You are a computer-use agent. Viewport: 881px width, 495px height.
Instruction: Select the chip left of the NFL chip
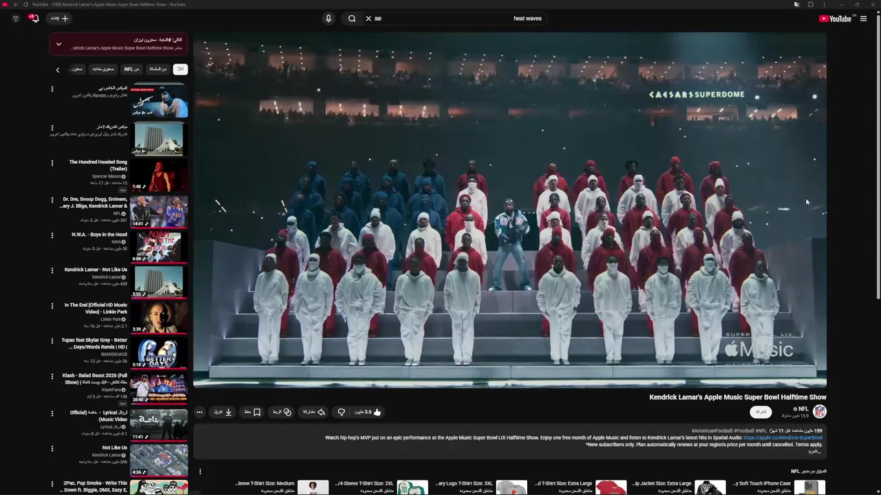[103, 69]
